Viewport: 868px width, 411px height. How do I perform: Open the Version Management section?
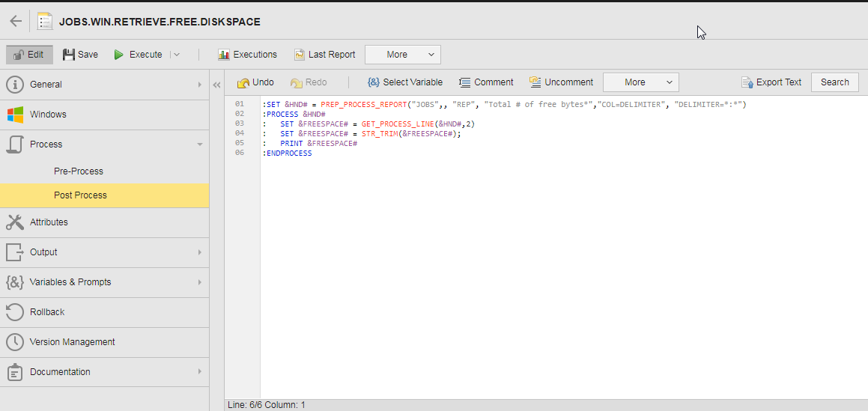click(72, 342)
